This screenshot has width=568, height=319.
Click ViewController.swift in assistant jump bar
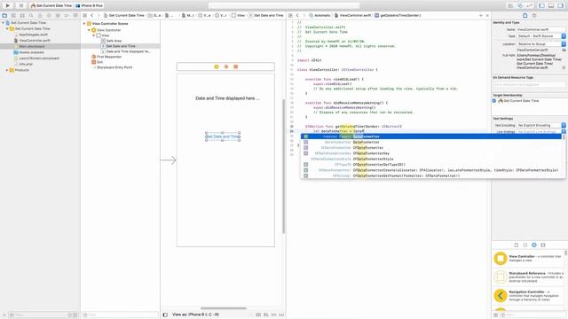[352, 16]
